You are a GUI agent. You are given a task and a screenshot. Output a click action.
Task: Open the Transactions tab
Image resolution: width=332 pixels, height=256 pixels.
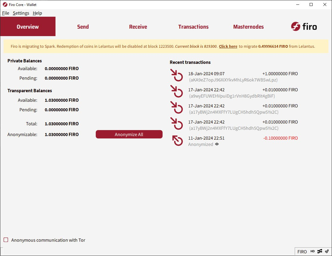[193, 27]
